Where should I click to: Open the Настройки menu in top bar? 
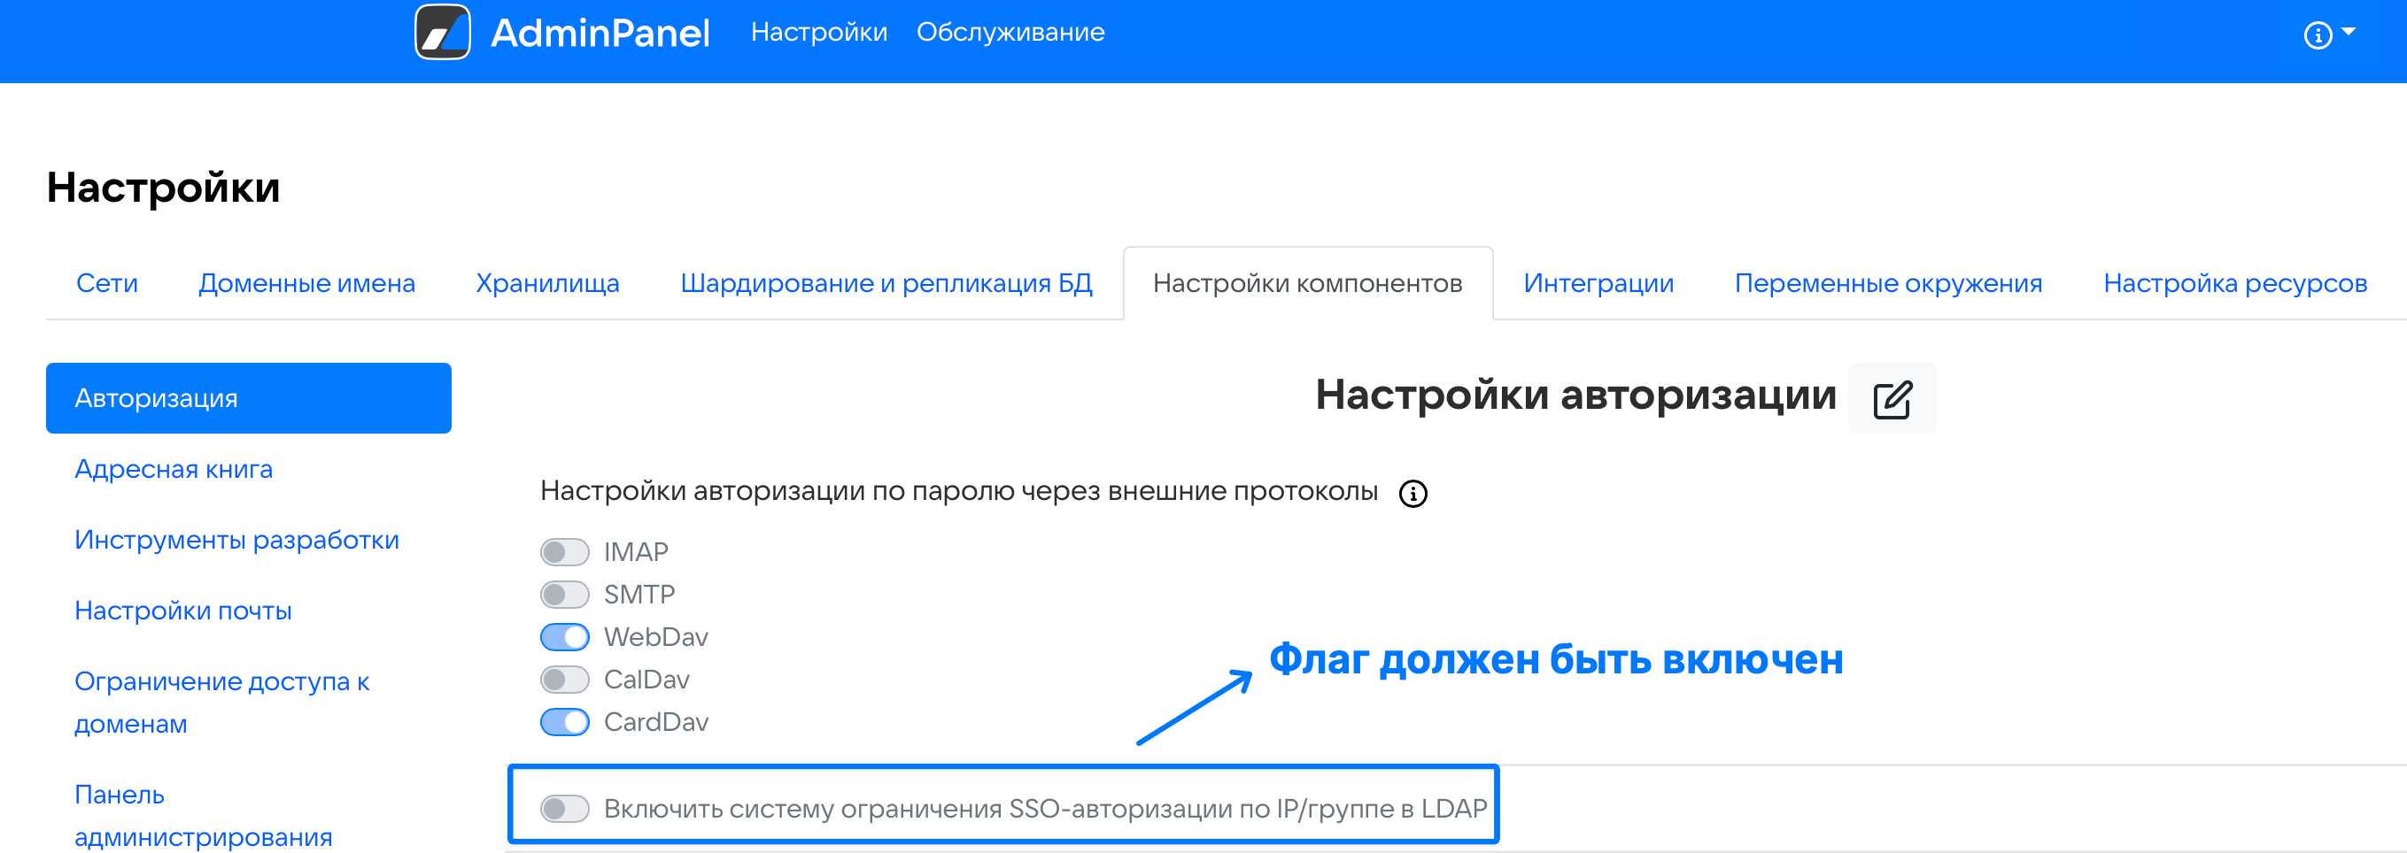(x=818, y=33)
